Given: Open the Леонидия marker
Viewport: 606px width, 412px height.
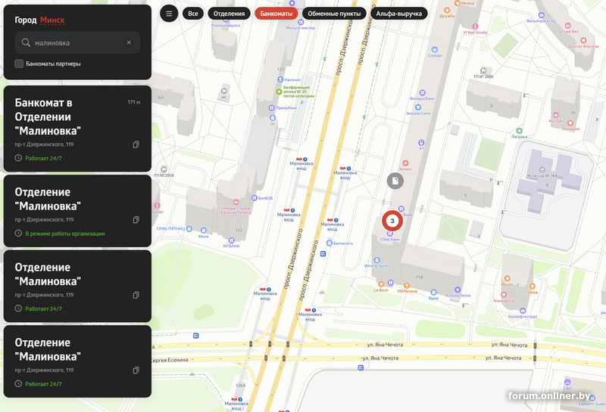Looking at the screenshot, I should tap(570, 123).
